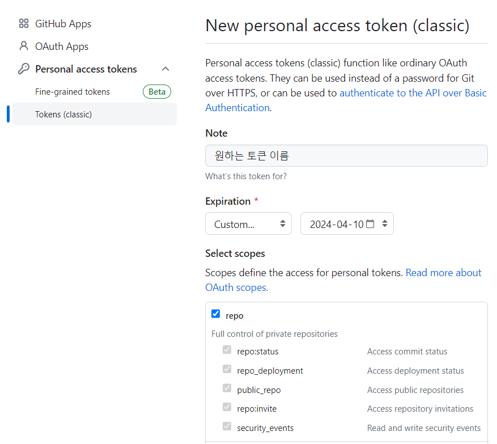The height and width of the screenshot is (444, 497).
Task: Click the GitHub Apps grid icon
Action: coord(24,23)
